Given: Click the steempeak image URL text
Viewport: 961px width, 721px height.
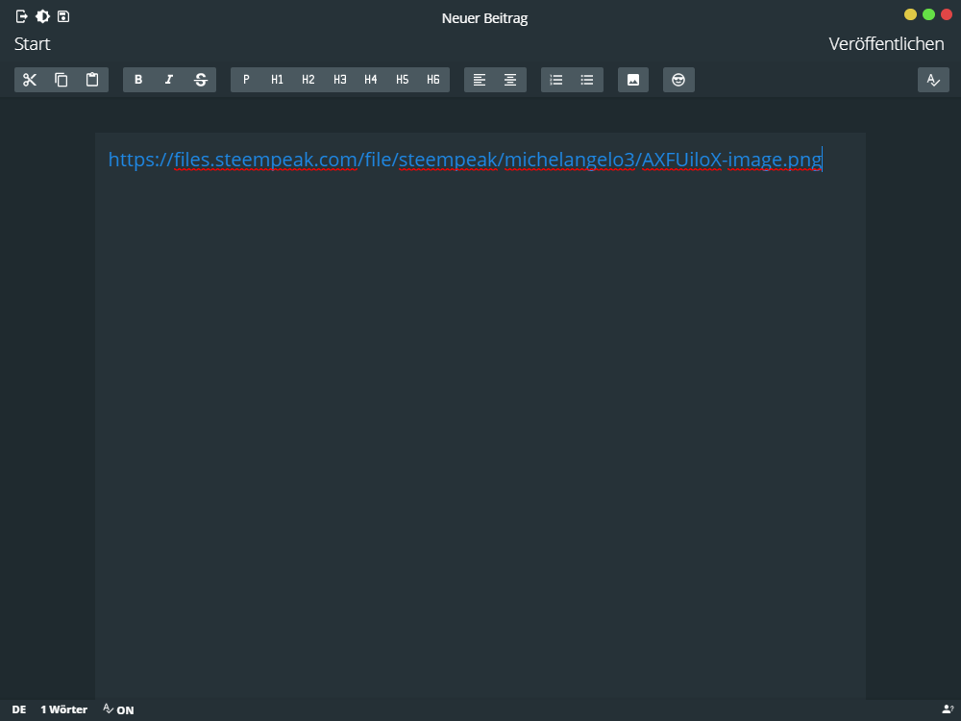Looking at the screenshot, I should (x=464, y=161).
